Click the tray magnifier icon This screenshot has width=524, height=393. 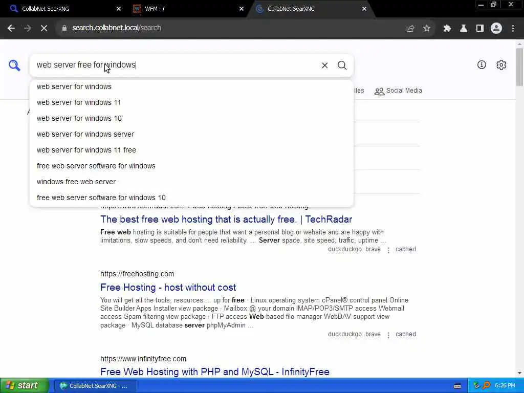coord(486,386)
